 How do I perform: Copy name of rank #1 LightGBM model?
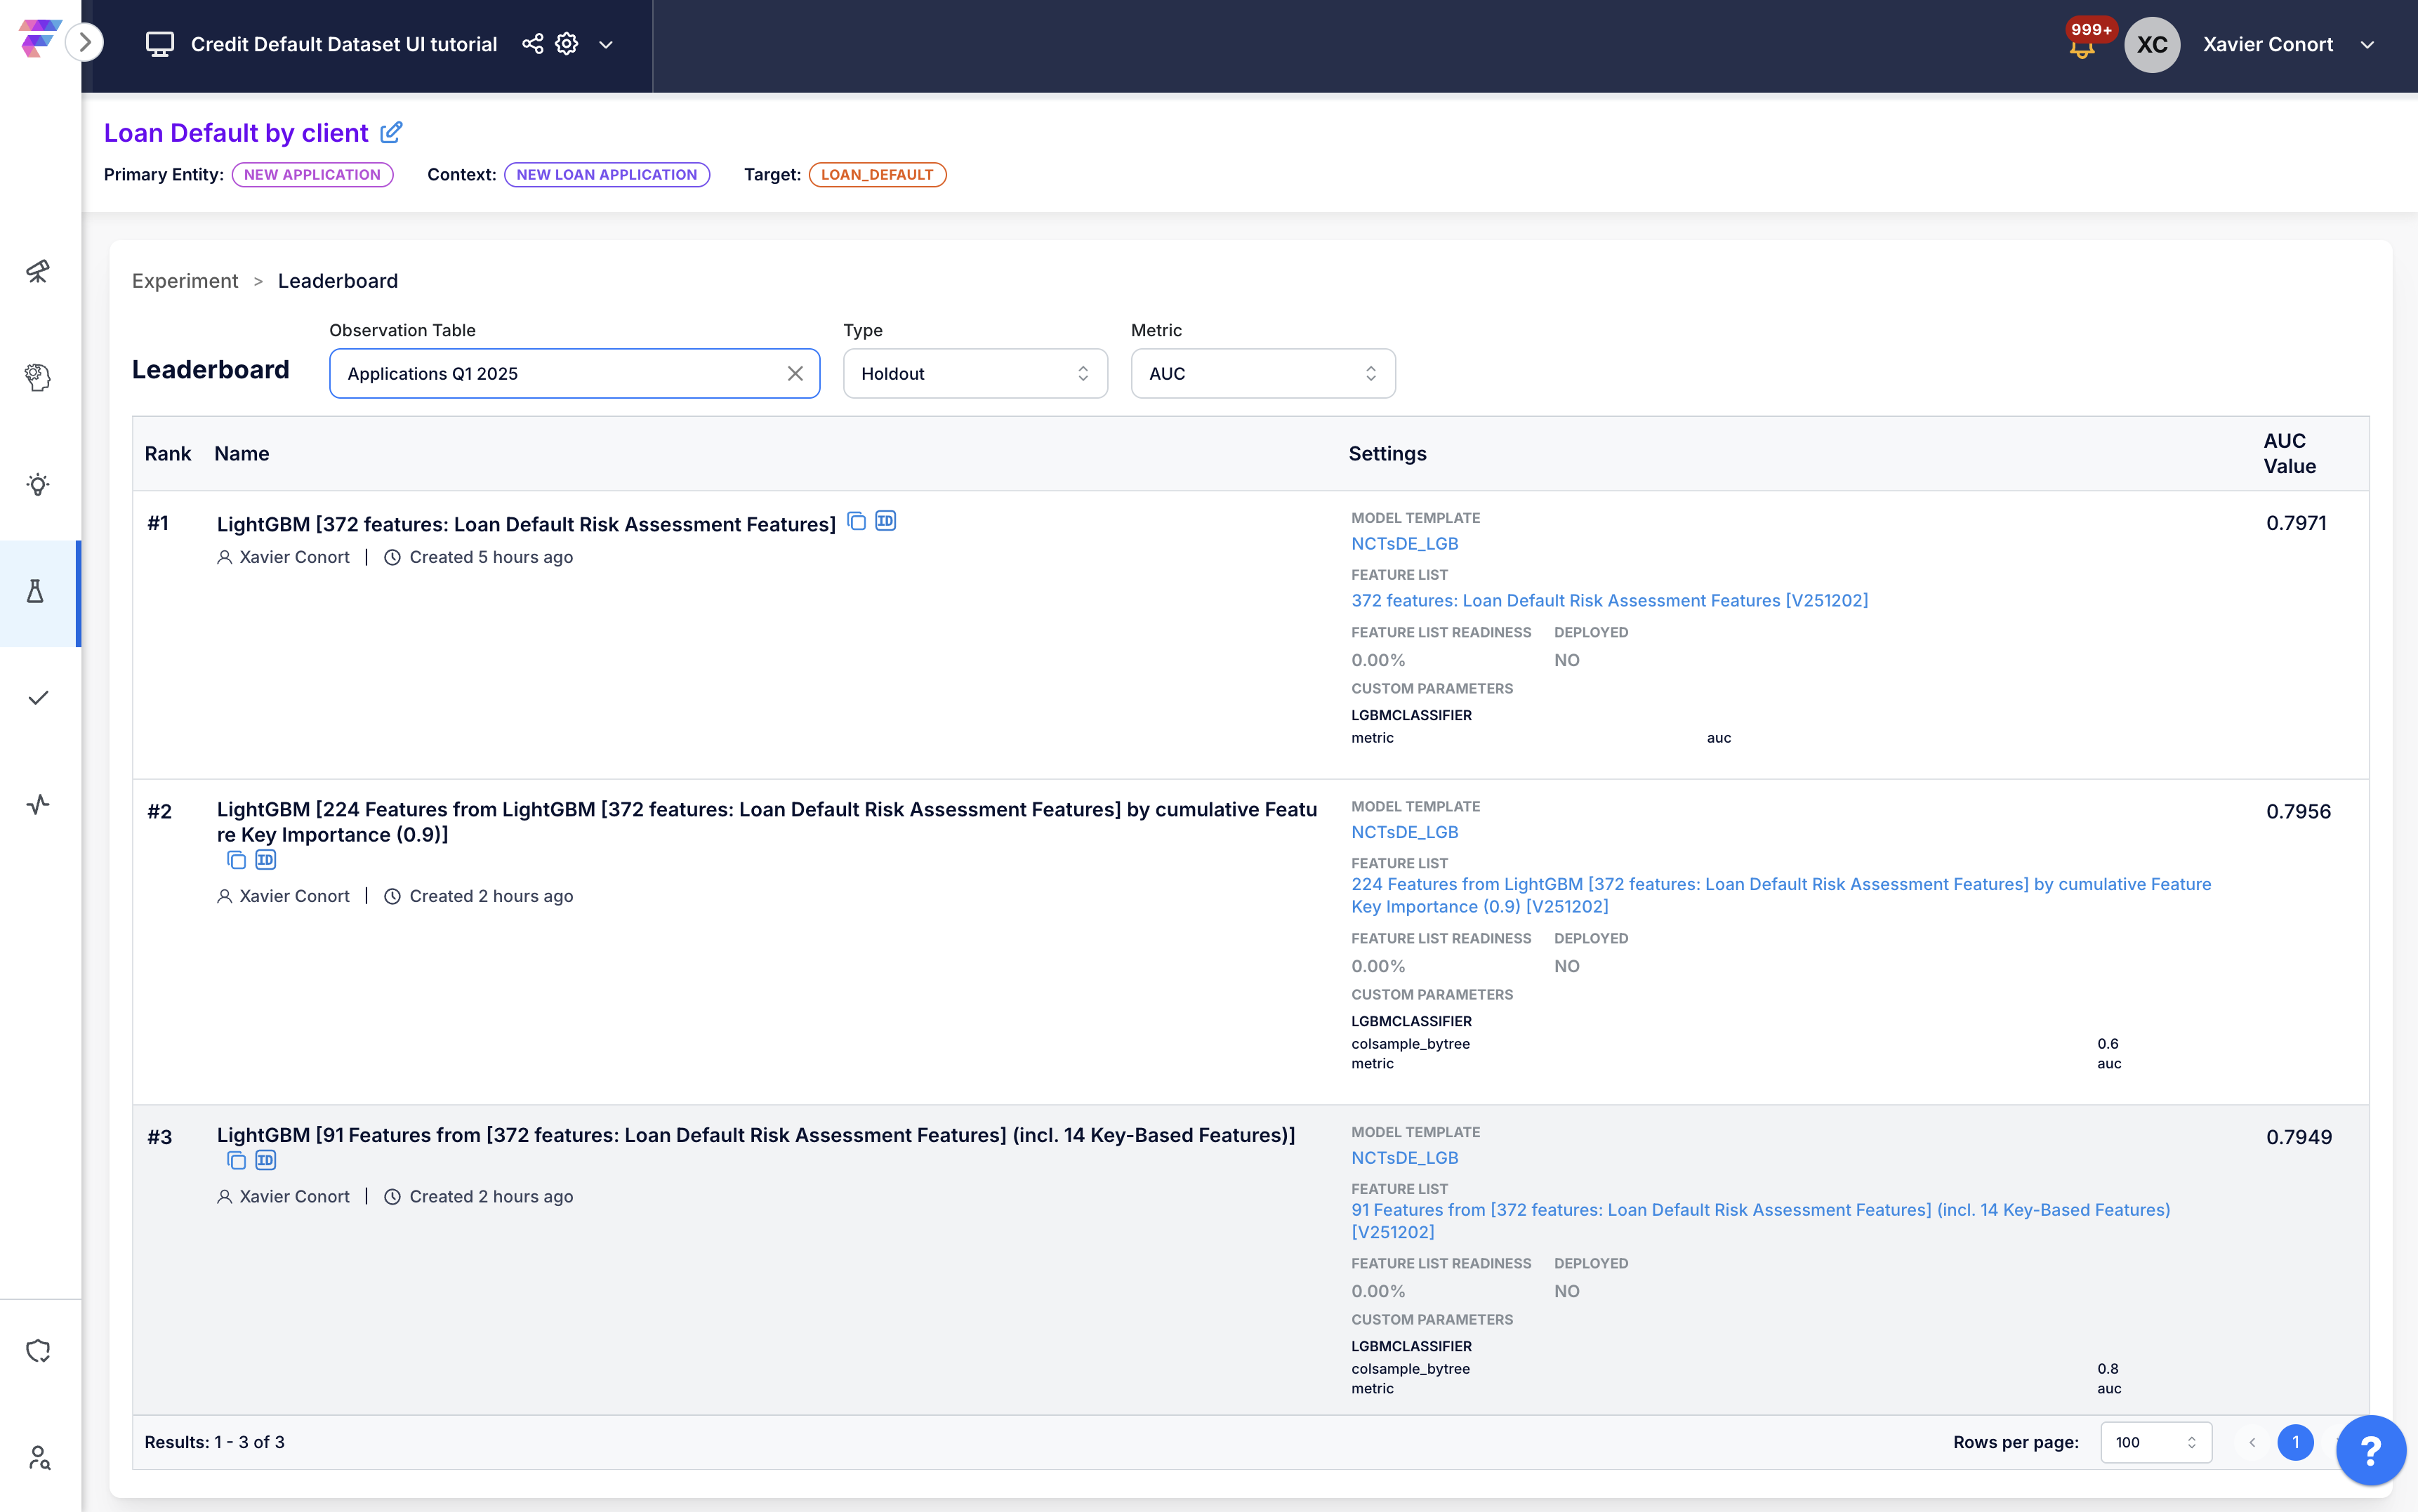[x=856, y=521]
